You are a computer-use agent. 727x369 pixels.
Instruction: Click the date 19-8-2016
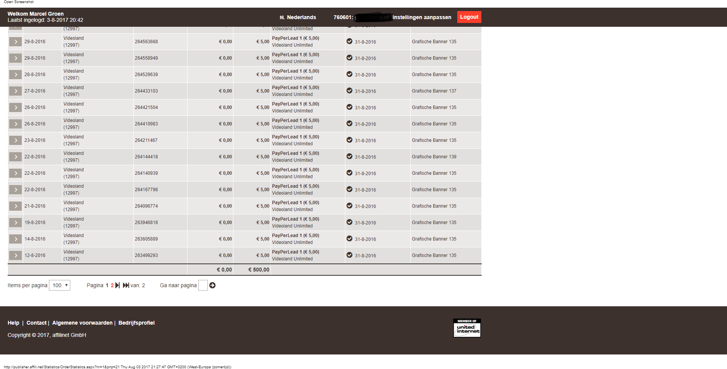(x=35, y=223)
